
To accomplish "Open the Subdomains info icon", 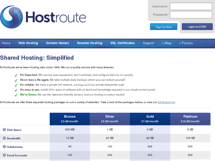I will (4, 147).
